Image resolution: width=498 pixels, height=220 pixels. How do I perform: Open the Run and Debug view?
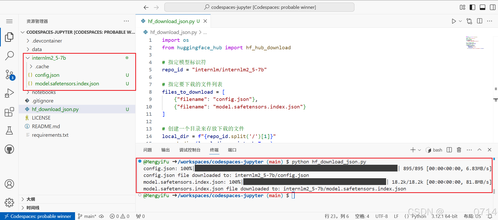click(9, 93)
